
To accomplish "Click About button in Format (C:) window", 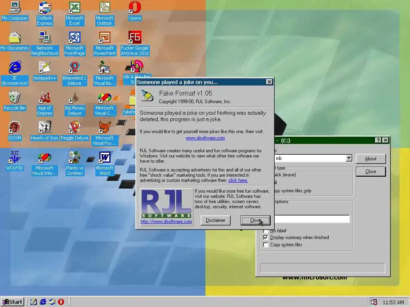I will [x=370, y=159].
